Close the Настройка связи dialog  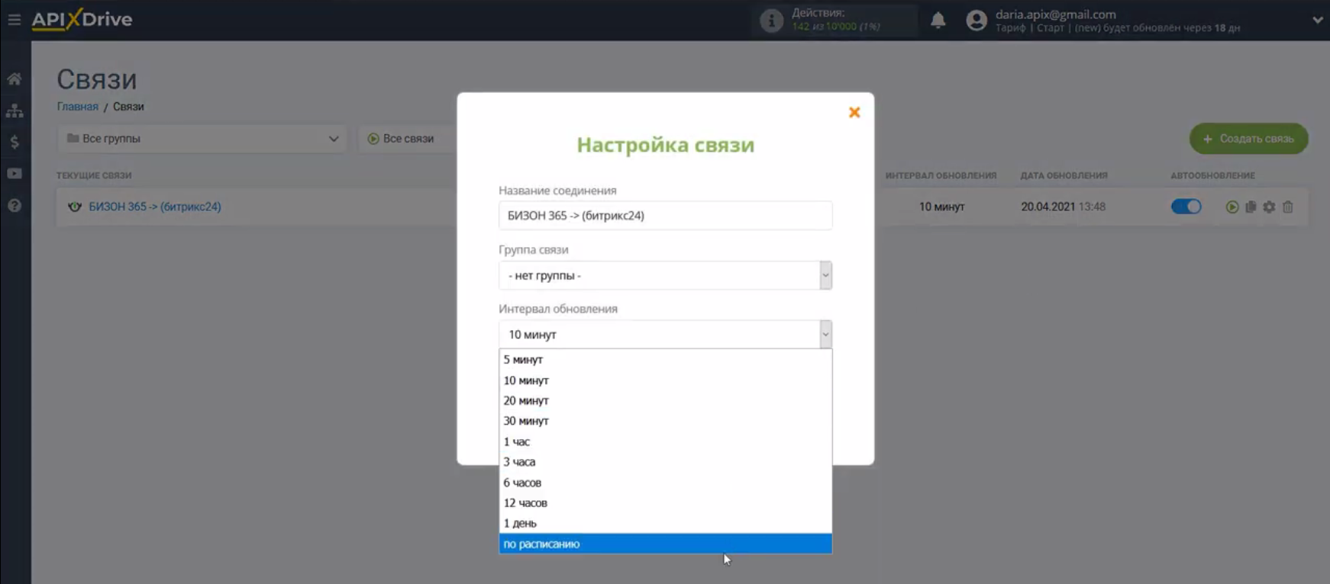coord(854,113)
